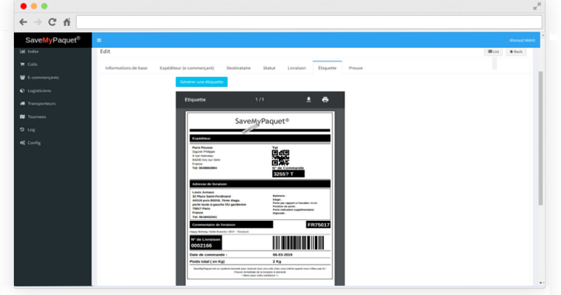Click the Back button
Screen dimensions: 561x295
click(x=516, y=52)
